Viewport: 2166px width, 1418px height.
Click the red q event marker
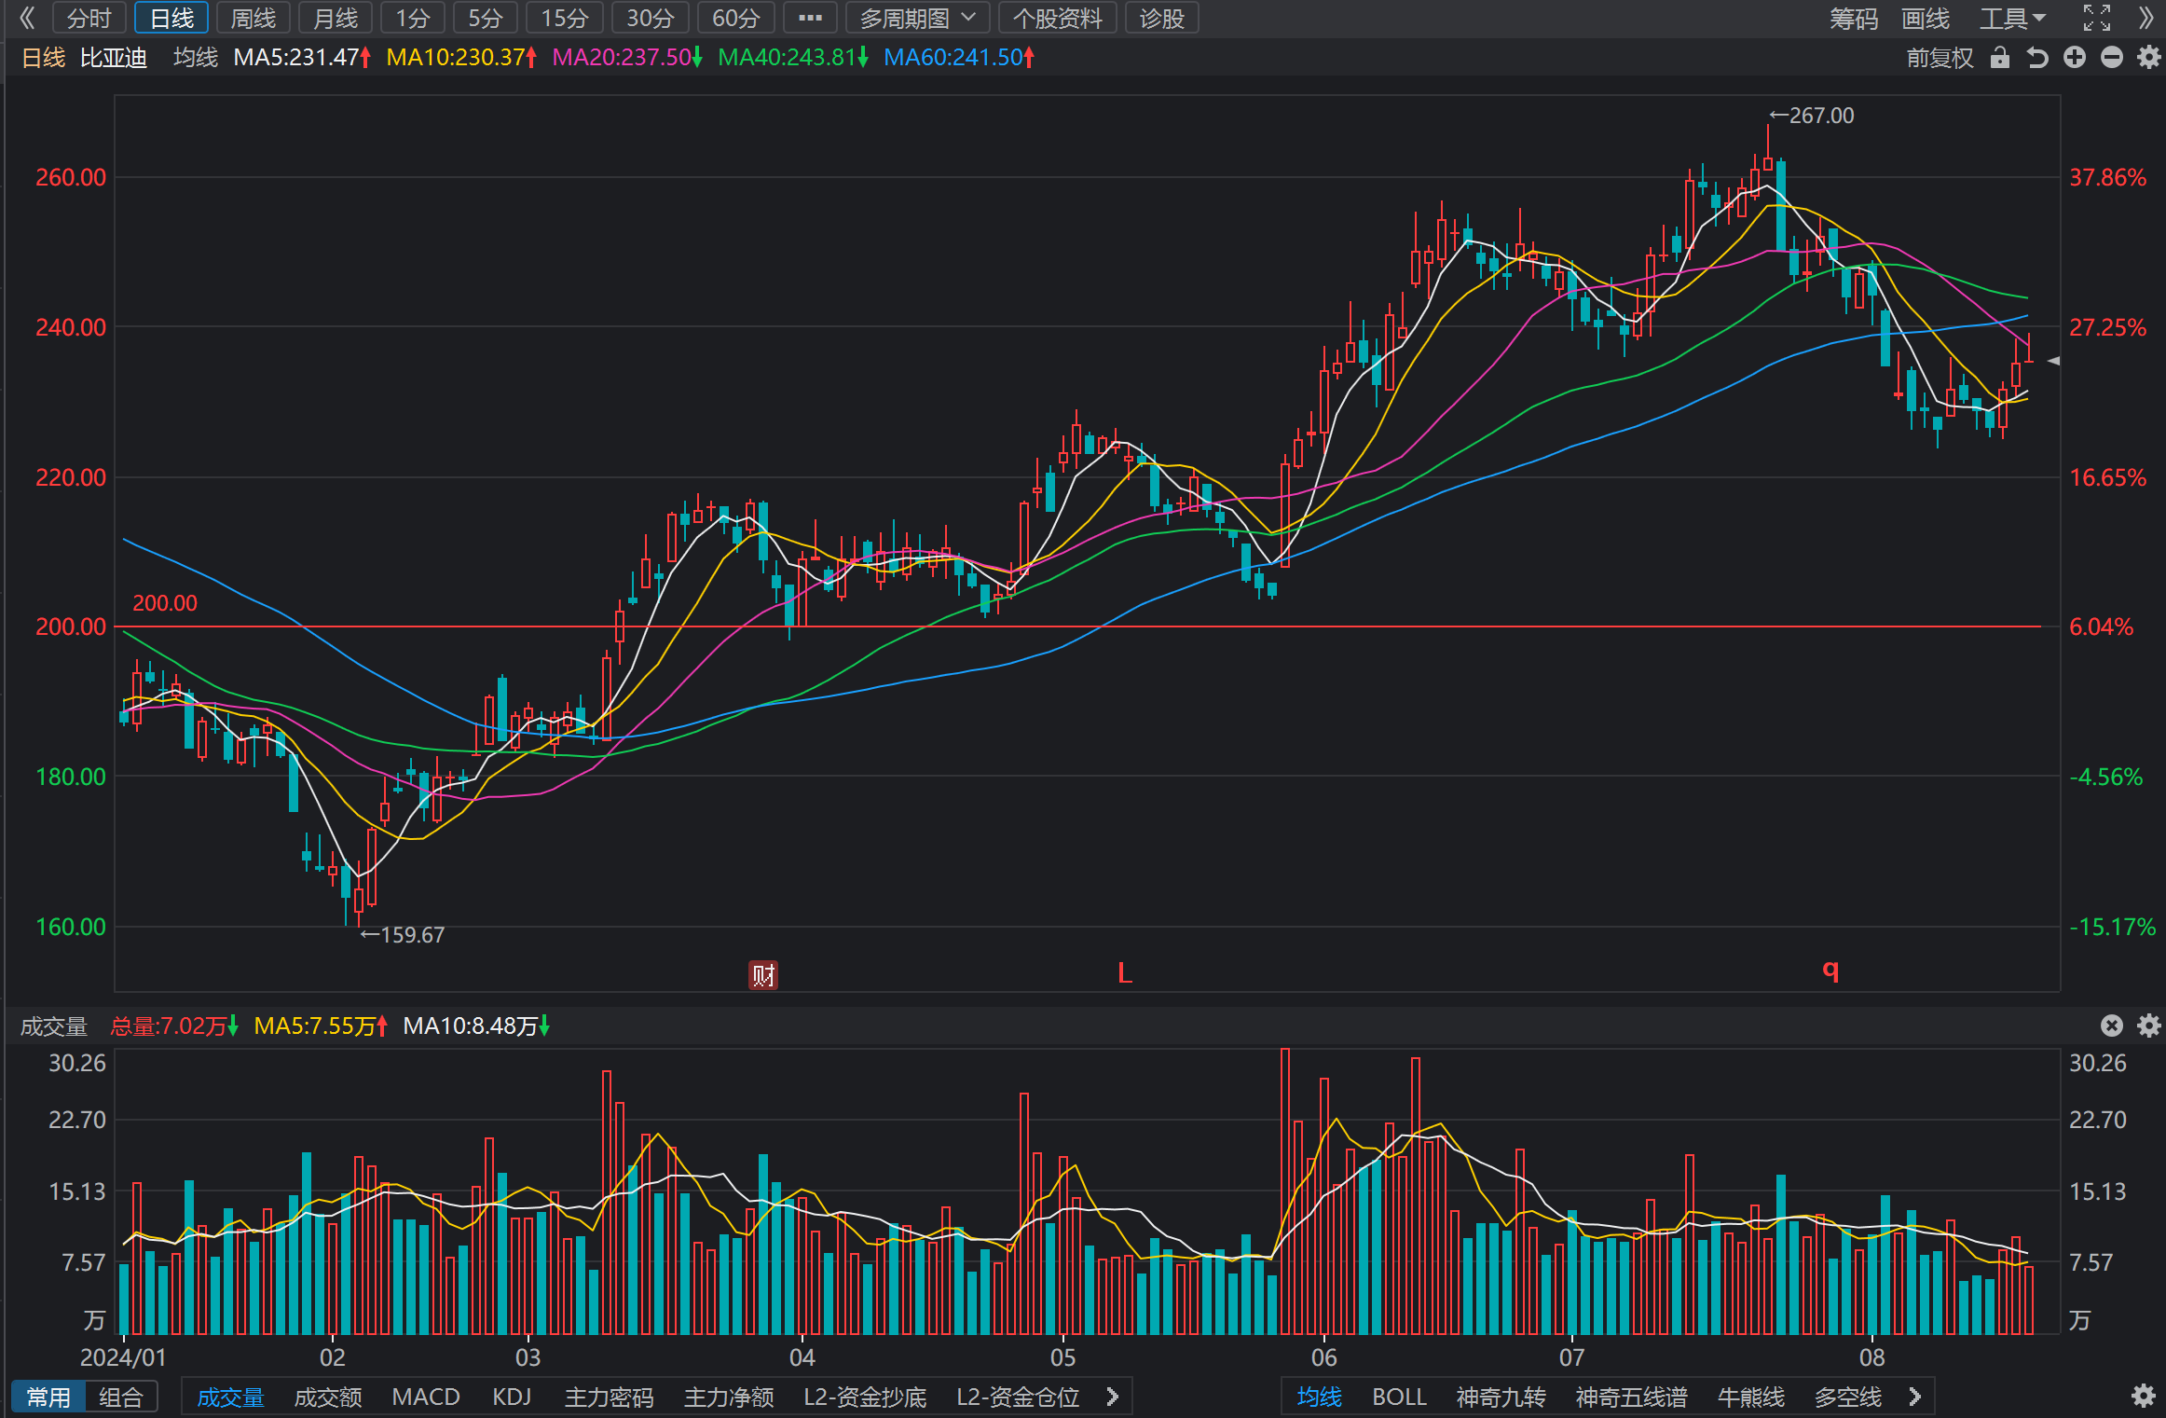click(x=1830, y=971)
